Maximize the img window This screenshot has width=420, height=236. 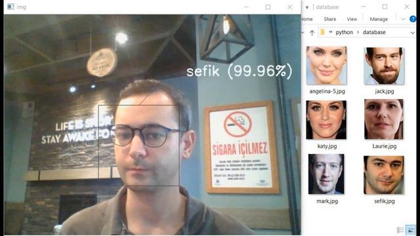(x=268, y=7)
